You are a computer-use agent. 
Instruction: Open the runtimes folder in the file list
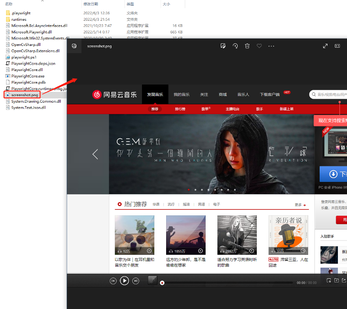click(x=19, y=20)
